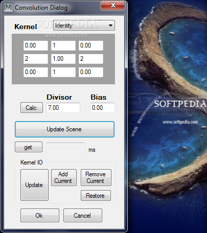Click the [M] application icon in title bar
This screenshot has height=233, width=207.
tap(8, 7)
